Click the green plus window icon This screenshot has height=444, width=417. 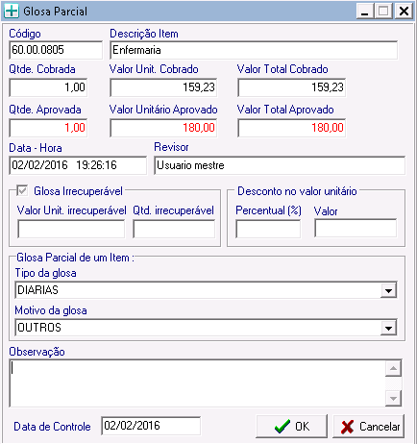coord(12,12)
